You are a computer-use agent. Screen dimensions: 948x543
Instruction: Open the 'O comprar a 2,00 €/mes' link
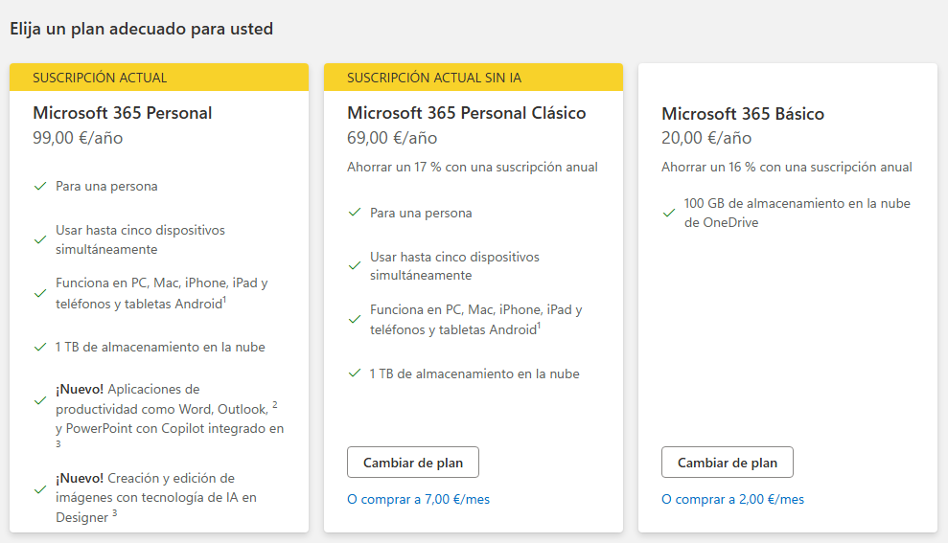point(732,500)
